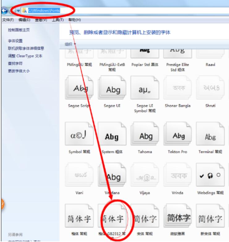This screenshot has height=242, width=229.
Task: Click the Vijaya font name label
Action: 145,193
